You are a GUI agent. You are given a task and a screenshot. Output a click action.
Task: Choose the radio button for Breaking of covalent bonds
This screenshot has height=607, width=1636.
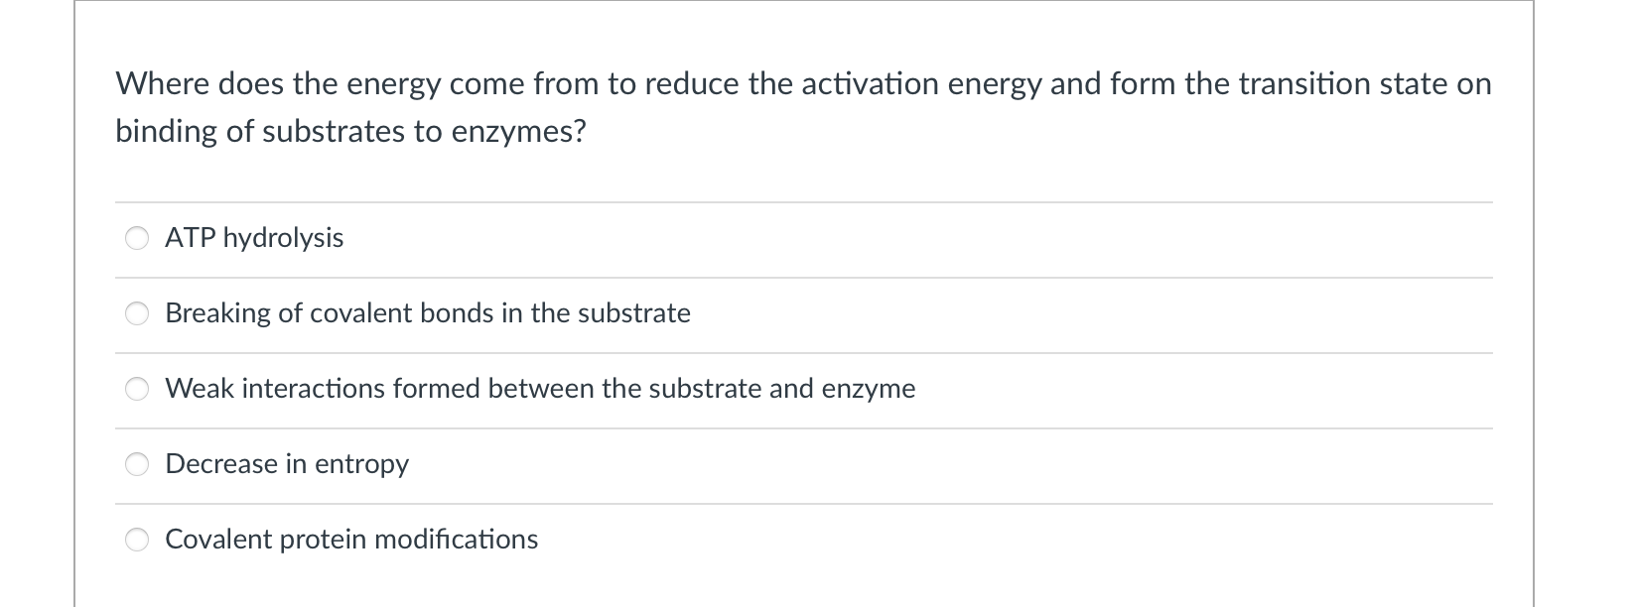coord(137,313)
